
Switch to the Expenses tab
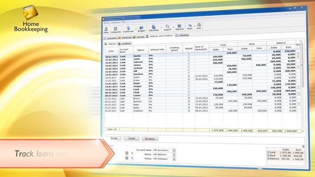click(x=125, y=37)
